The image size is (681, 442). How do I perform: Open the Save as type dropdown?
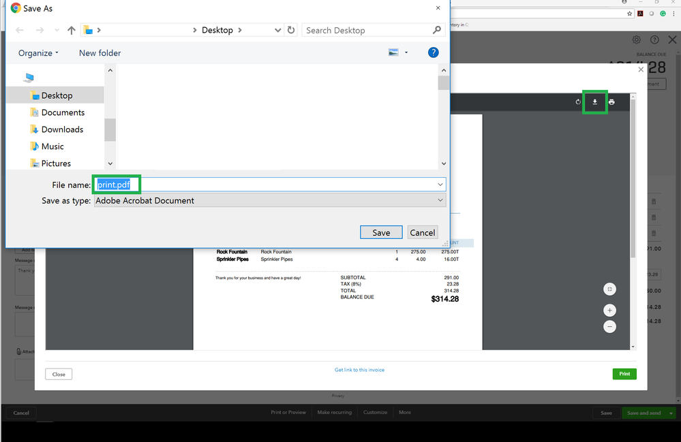(x=440, y=200)
